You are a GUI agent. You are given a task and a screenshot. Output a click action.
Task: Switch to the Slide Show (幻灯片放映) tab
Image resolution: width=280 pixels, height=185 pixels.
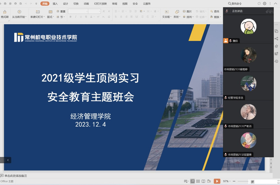tap(100, 3)
